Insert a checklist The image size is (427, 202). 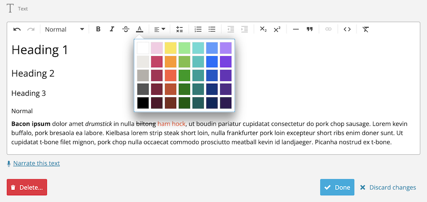click(179, 29)
